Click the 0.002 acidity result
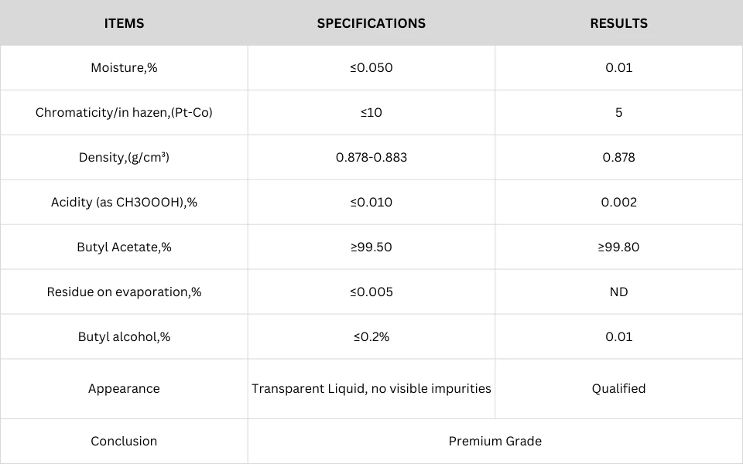Screen dimensions: 743x464 [x=619, y=202]
